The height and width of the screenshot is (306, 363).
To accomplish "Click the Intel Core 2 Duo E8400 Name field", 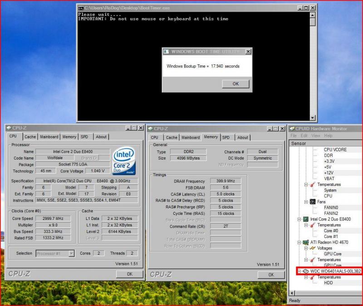I will (x=73, y=152).
